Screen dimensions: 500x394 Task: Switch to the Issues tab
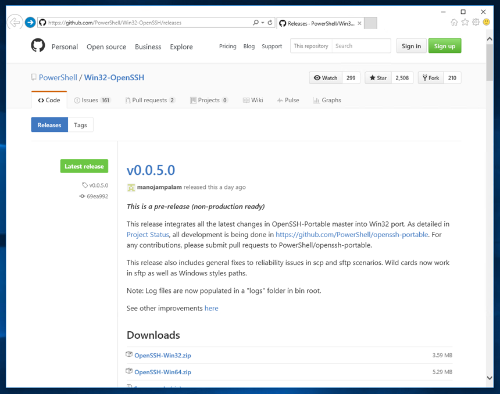[x=92, y=100]
